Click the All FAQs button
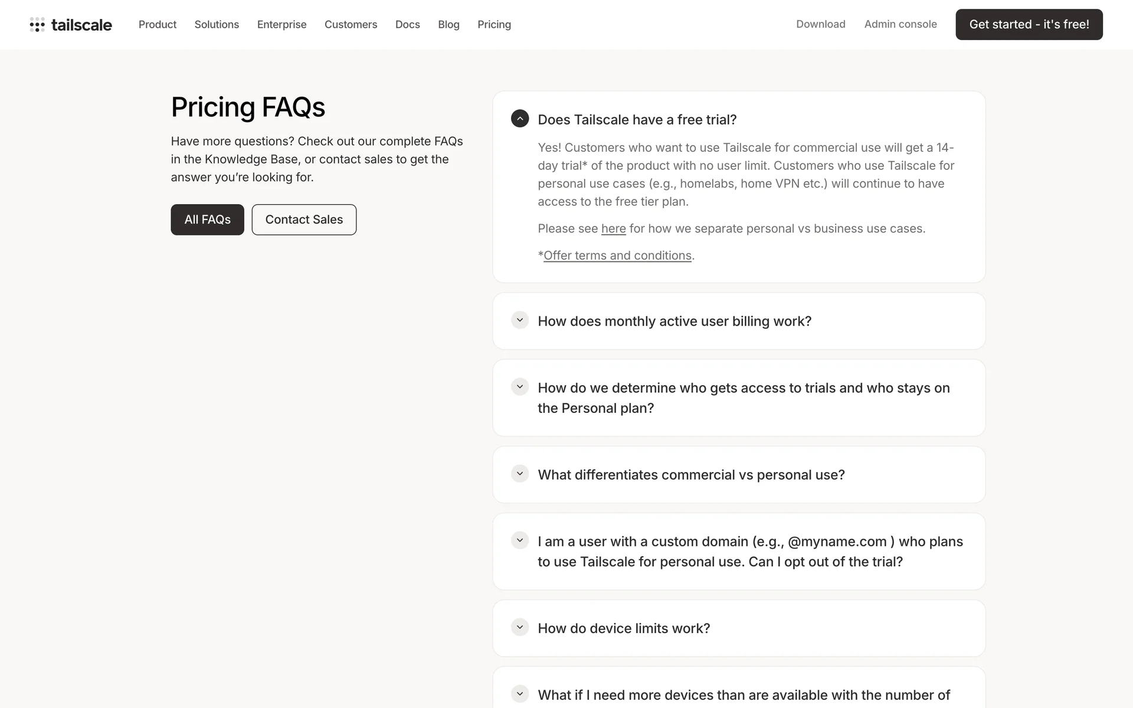Viewport: 1133px width, 708px height. (207, 219)
